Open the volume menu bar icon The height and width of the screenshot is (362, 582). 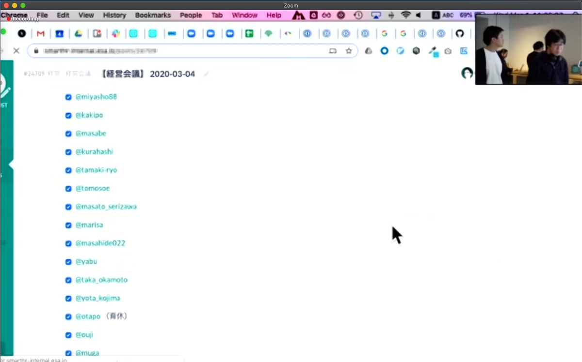pyautogui.click(x=419, y=15)
